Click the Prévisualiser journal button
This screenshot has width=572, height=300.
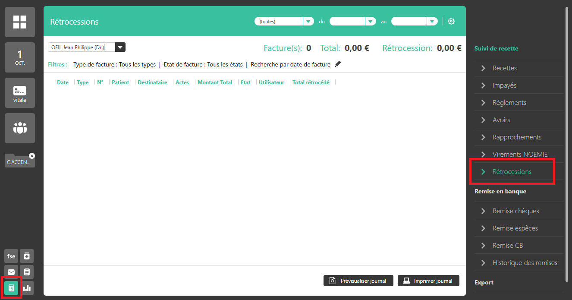tap(358, 281)
